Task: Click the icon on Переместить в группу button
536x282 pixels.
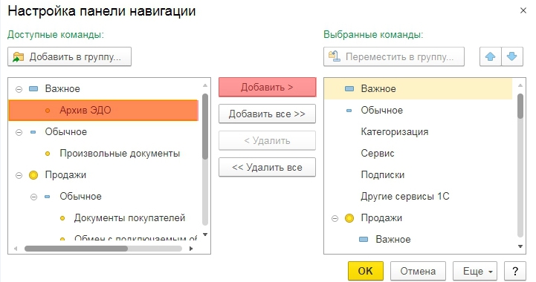Action: click(x=334, y=56)
